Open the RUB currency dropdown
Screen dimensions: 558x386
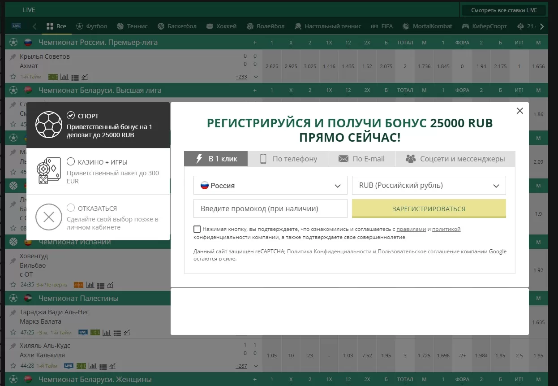(429, 185)
